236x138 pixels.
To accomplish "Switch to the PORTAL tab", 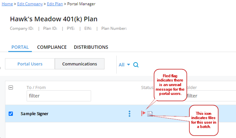I will [x=20, y=47].
